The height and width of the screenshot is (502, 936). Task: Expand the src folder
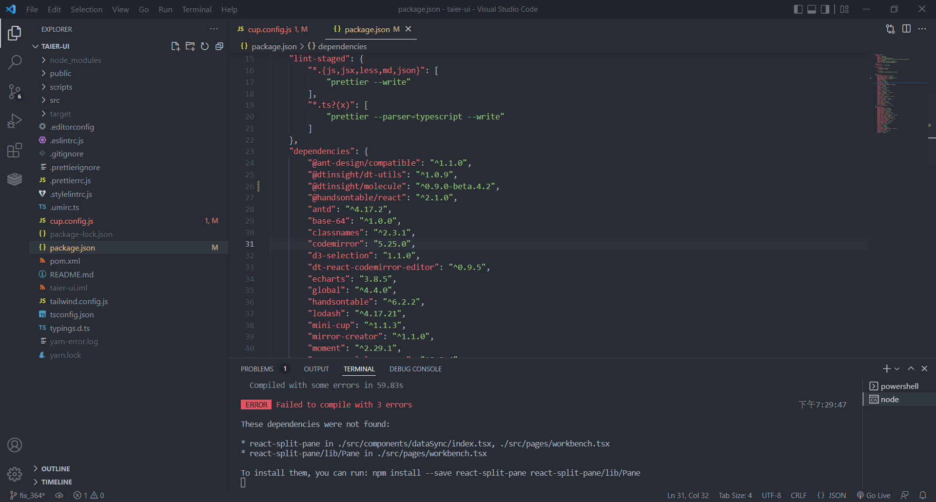(x=55, y=100)
